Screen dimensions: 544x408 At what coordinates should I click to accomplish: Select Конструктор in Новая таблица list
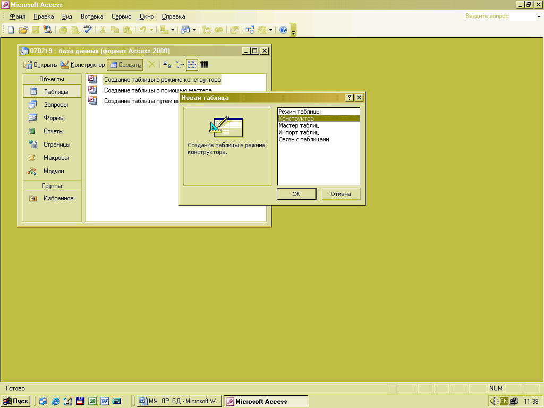pos(319,118)
